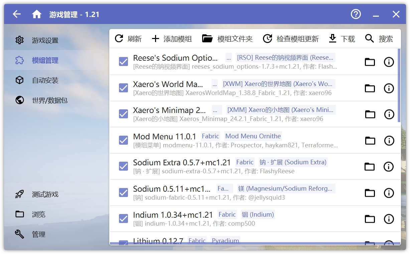The image size is (410, 254).
Task: Click the Fabric tag on Sodium Extra
Action: (245, 162)
